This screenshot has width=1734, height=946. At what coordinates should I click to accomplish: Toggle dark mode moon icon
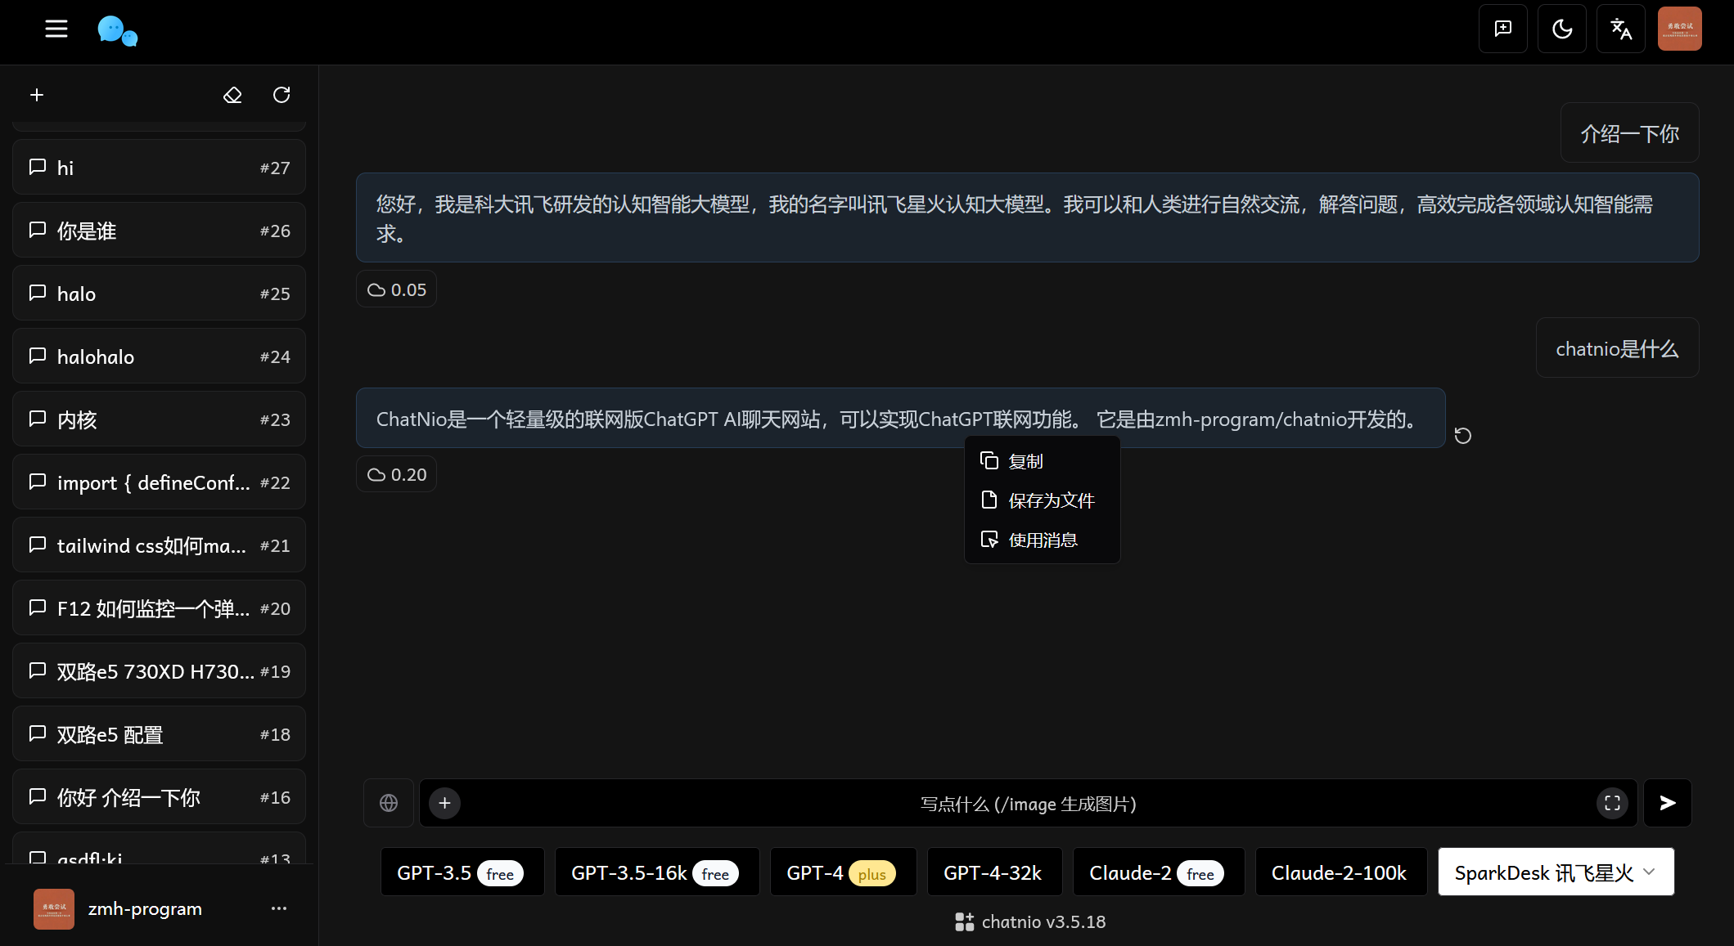pos(1561,29)
